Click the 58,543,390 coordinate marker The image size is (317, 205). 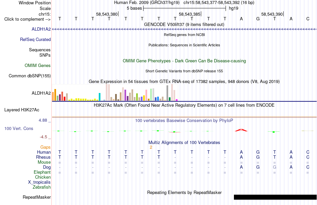point(272,14)
